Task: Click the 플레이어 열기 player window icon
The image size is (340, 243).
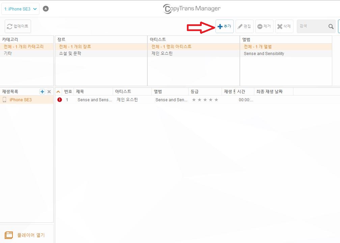Action: [x=9, y=234]
